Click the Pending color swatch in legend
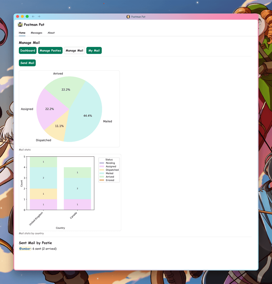Viewport: 272px width, 284px height. click(102, 163)
